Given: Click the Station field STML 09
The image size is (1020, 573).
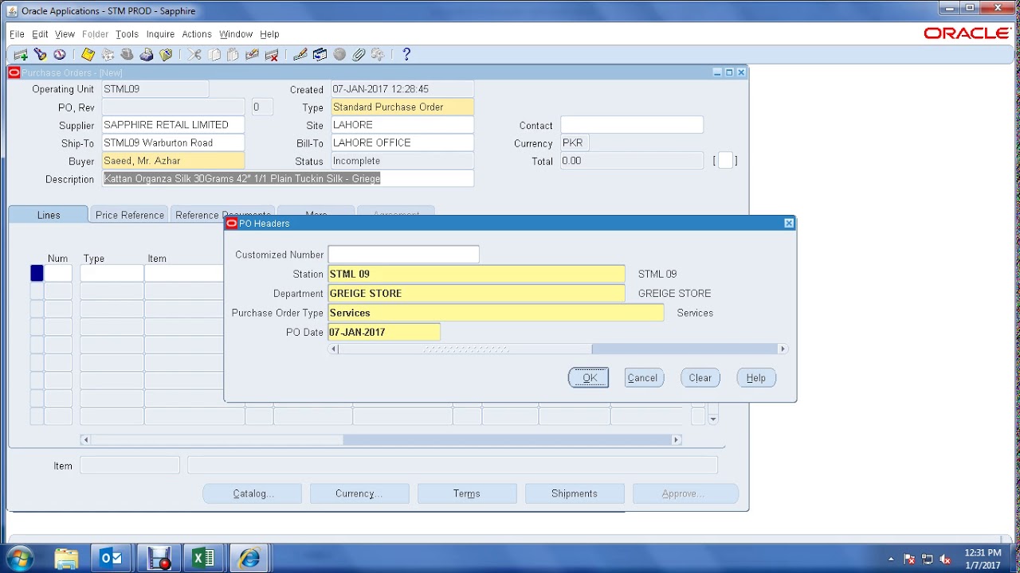Looking at the screenshot, I should pos(477,274).
